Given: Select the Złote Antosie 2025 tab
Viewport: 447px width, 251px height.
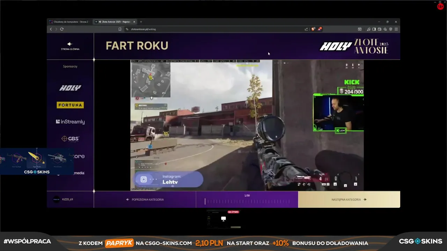Looking at the screenshot, I should (x=115, y=22).
